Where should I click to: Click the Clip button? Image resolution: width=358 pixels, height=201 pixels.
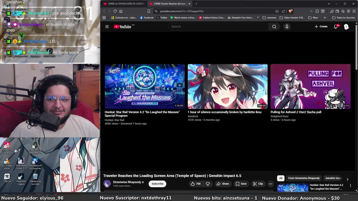click(258, 184)
